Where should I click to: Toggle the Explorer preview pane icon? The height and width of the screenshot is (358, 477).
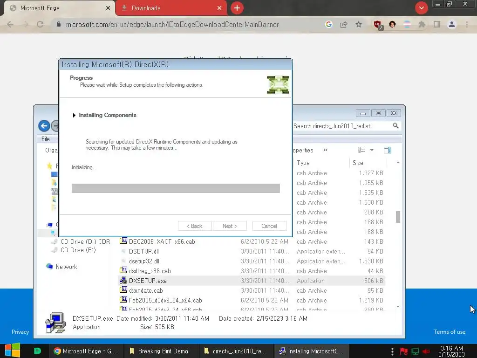coord(388,150)
